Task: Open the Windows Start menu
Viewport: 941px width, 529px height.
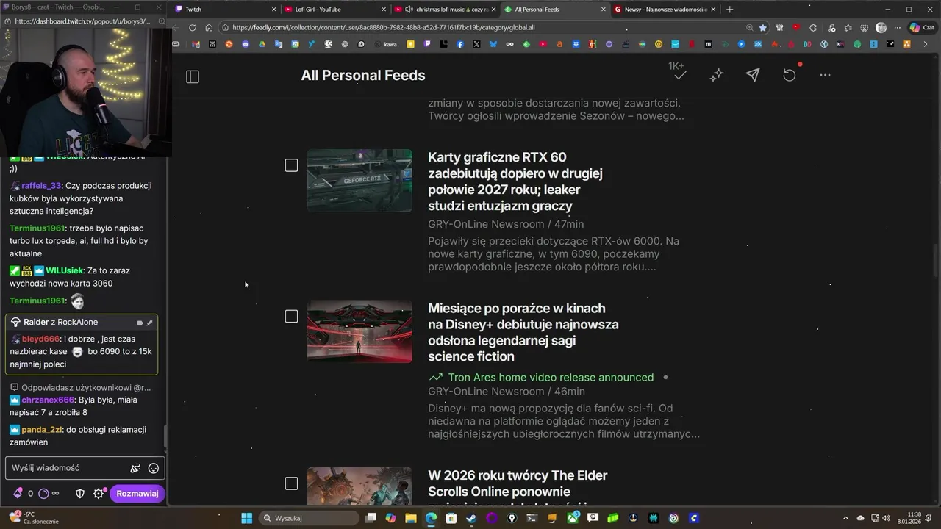Action: (247, 518)
